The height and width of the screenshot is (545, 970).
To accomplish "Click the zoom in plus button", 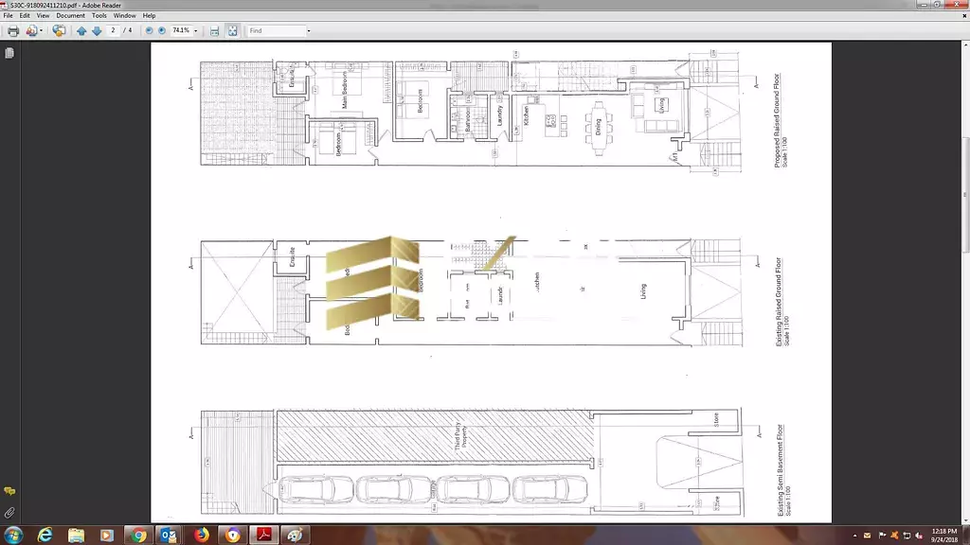I will pos(162,31).
